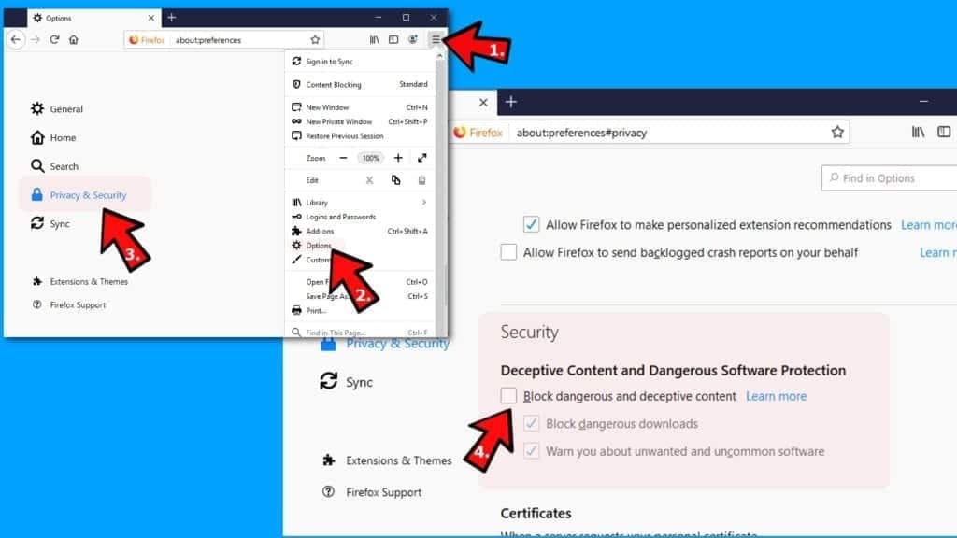Screen dimensions: 957x538
Task: Open Firefox Support in large window
Action: 372,492
